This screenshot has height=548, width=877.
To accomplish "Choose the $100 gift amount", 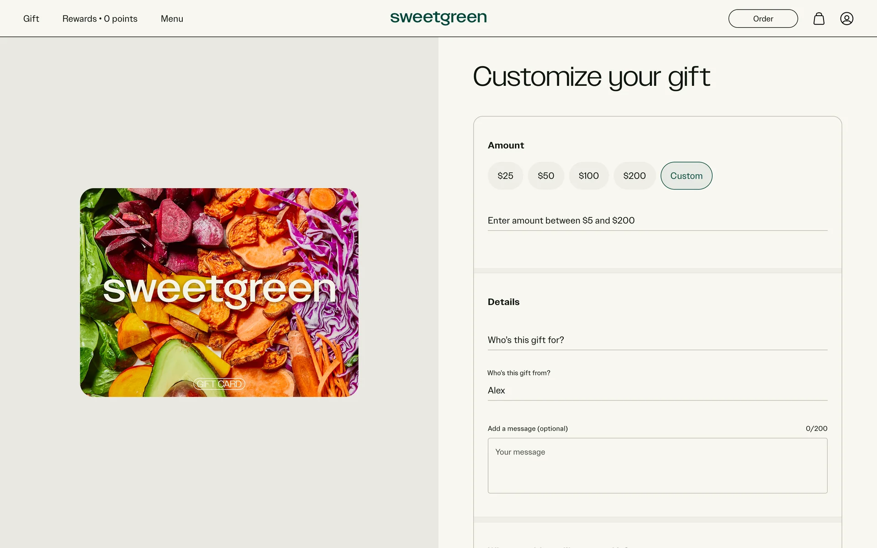I will pos(589,176).
